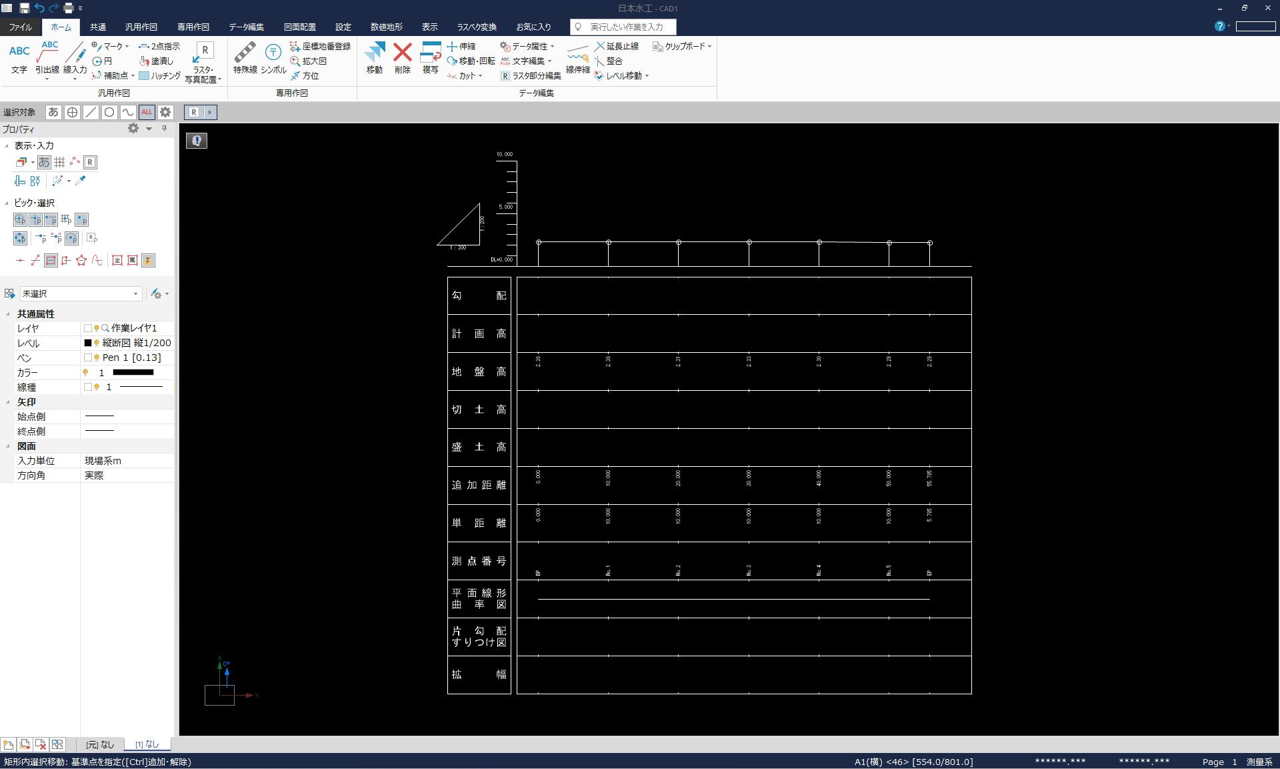
Task: Open the 文字編集 dropdown
Action: tap(549, 61)
